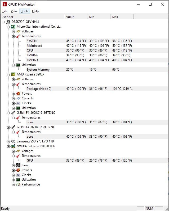Expand the Samsung SSD 970 EVO node
The width and height of the screenshot is (169, 211).
[8, 142]
